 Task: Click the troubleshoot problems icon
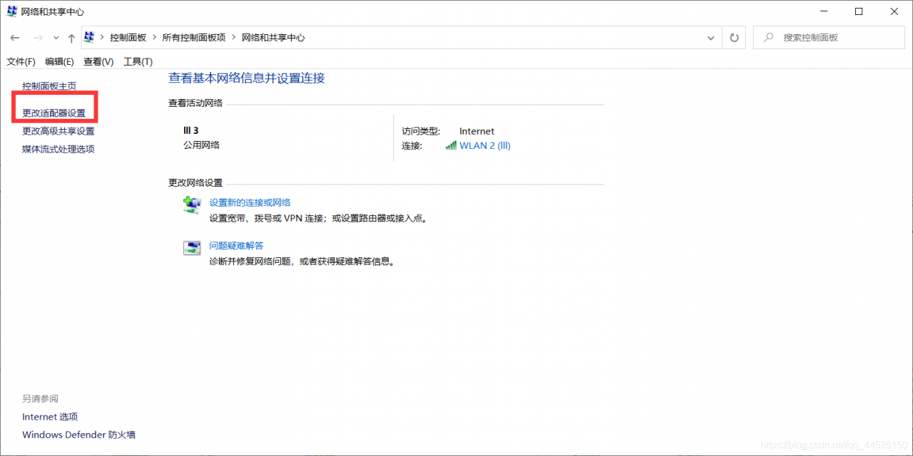tap(193, 248)
